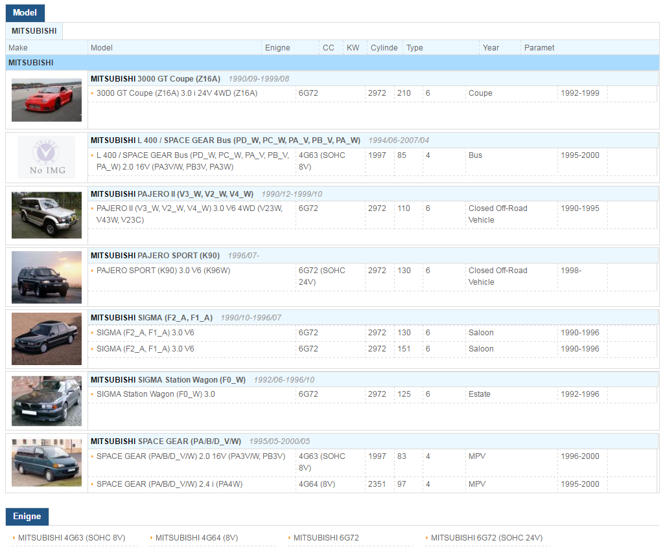Click the Paramet column header
665x547 pixels.
(539, 48)
